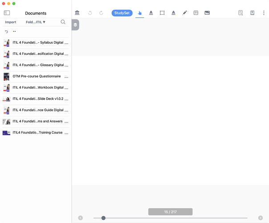Open options for ...ecification Digital row
Viewport: 269px width, 223px height.
click(66, 55)
